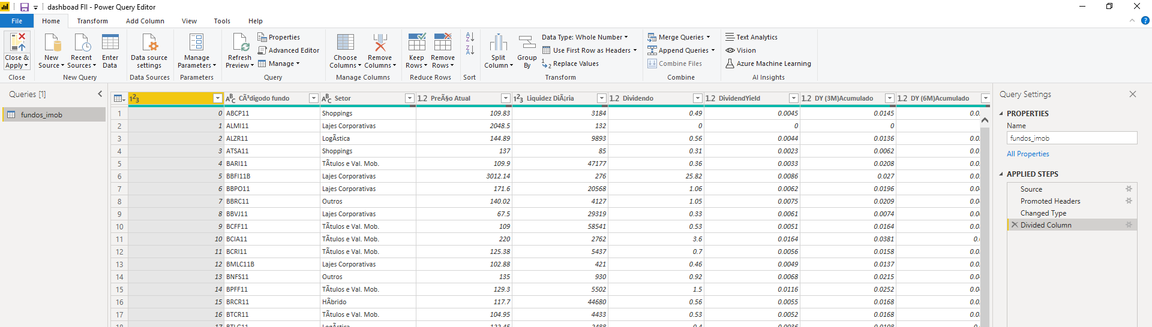The height and width of the screenshot is (327, 1152).
Task: Click the Remove Columns icon
Action: coord(380,43)
